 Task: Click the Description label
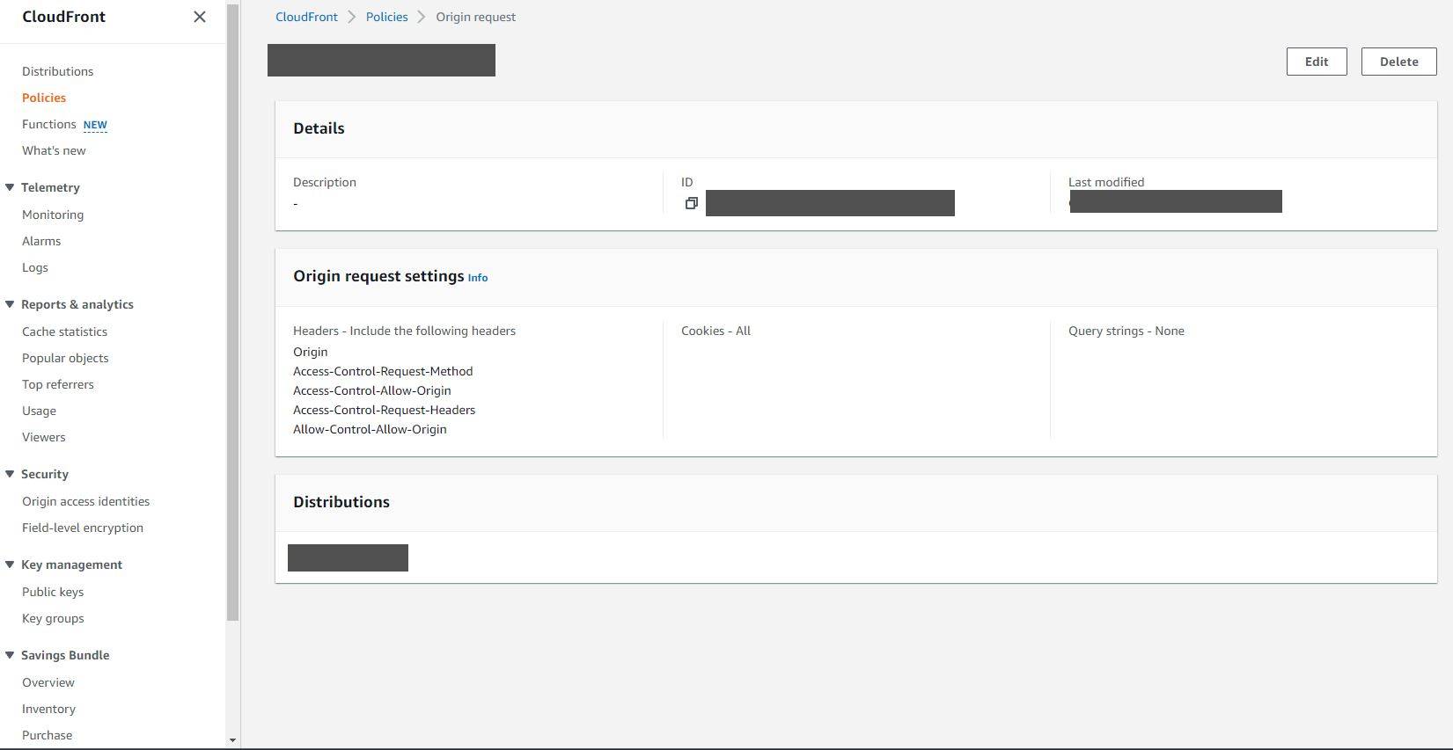[325, 182]
